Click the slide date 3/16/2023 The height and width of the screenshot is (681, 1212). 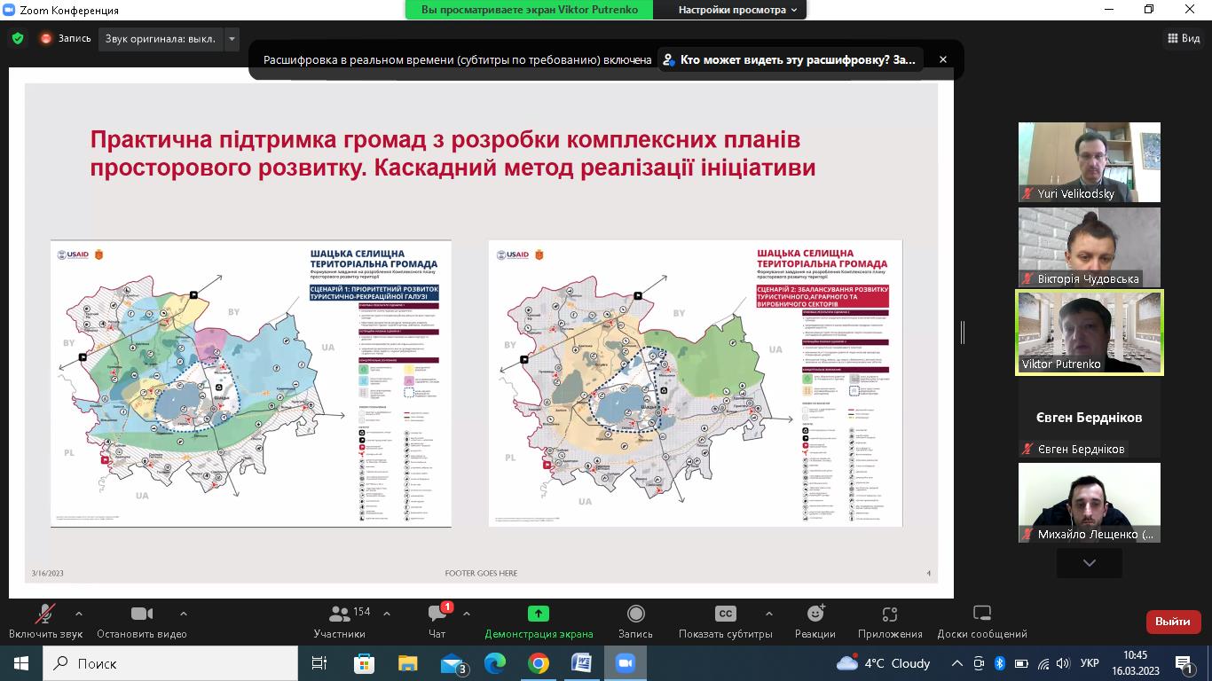point(47,574)
